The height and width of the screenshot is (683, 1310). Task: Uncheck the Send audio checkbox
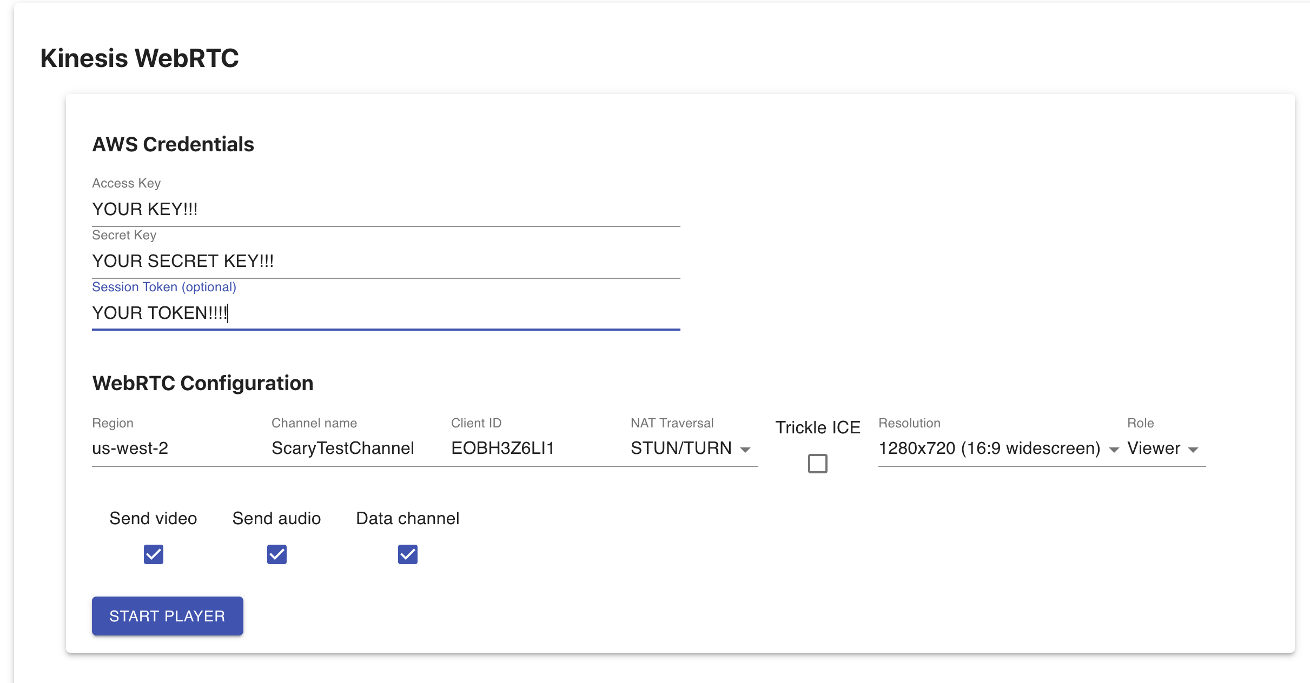click(x=277, y=554)
